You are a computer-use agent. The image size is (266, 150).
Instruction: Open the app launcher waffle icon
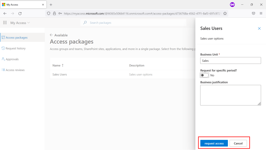[x=5, y=23]
